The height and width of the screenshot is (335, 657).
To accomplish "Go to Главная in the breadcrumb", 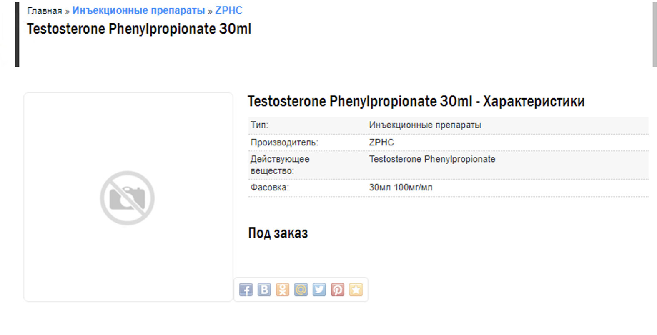I will (45, 11).
